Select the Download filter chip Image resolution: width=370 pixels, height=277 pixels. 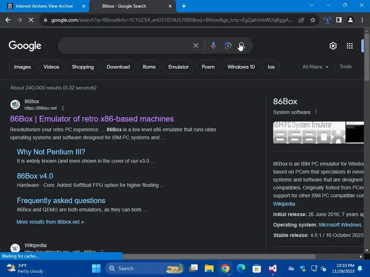[118, 67]
